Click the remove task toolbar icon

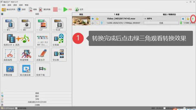pos(30,9)
